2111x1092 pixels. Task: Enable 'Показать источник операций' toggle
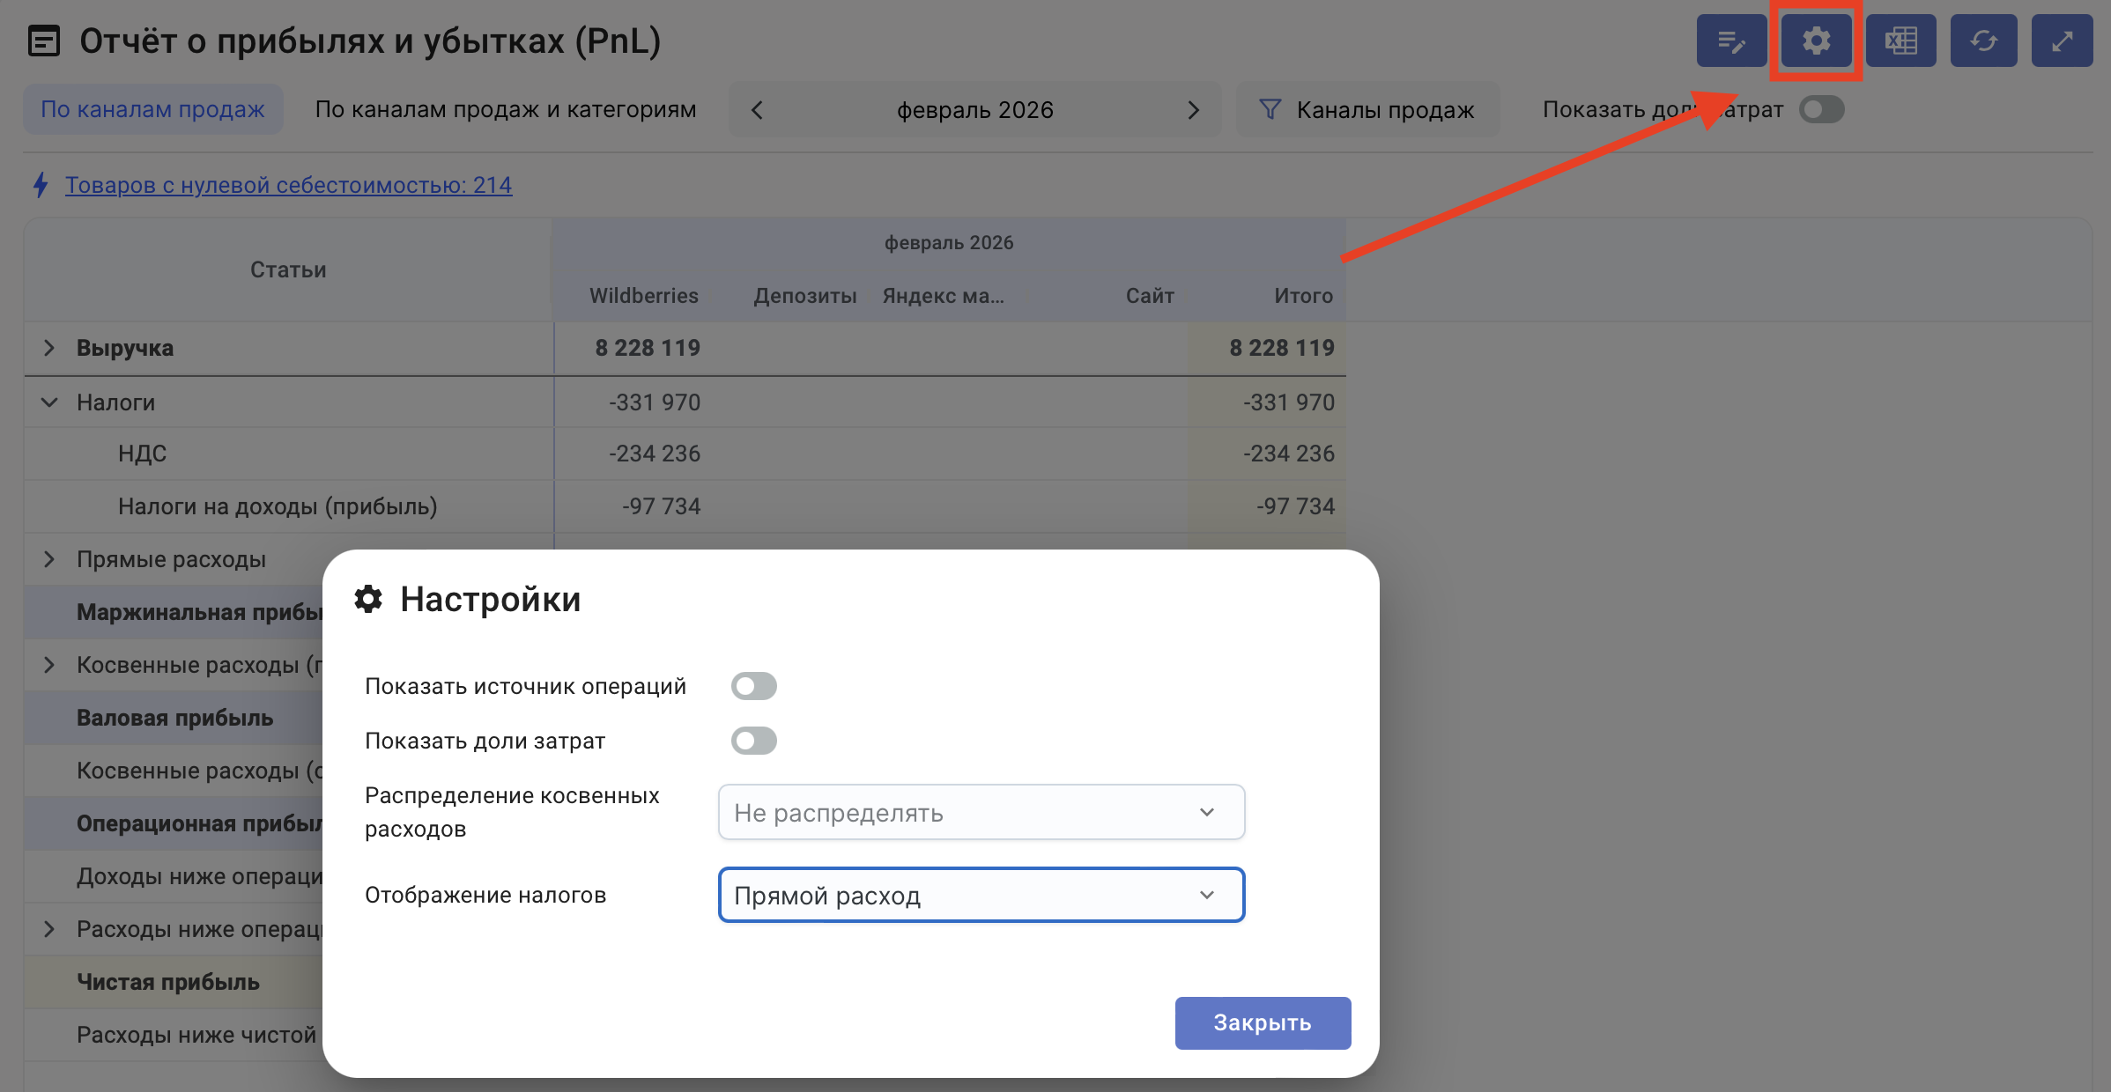pyautogui.click(x=753, y=686)
